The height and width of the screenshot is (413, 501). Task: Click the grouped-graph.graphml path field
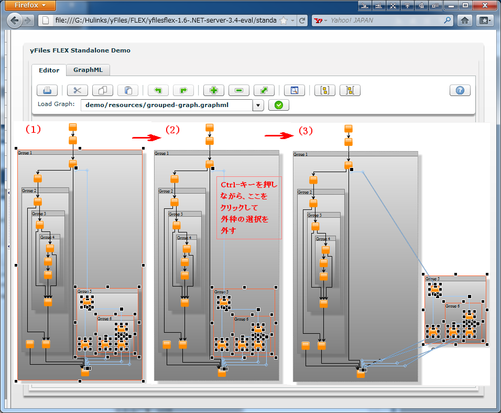click(167, 105)
